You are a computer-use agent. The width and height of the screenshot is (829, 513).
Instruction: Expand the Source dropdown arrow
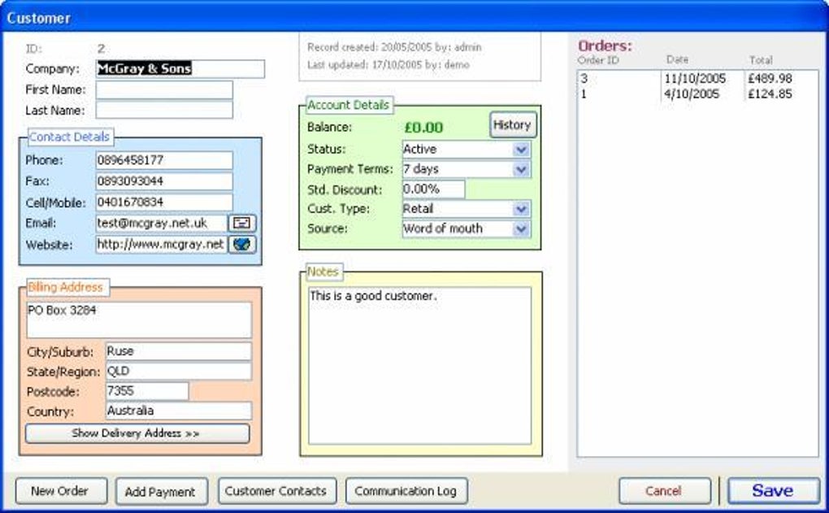pos(521,229)
